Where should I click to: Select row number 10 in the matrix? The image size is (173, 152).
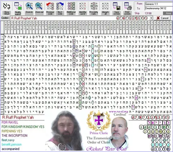[x=2, y=51]
